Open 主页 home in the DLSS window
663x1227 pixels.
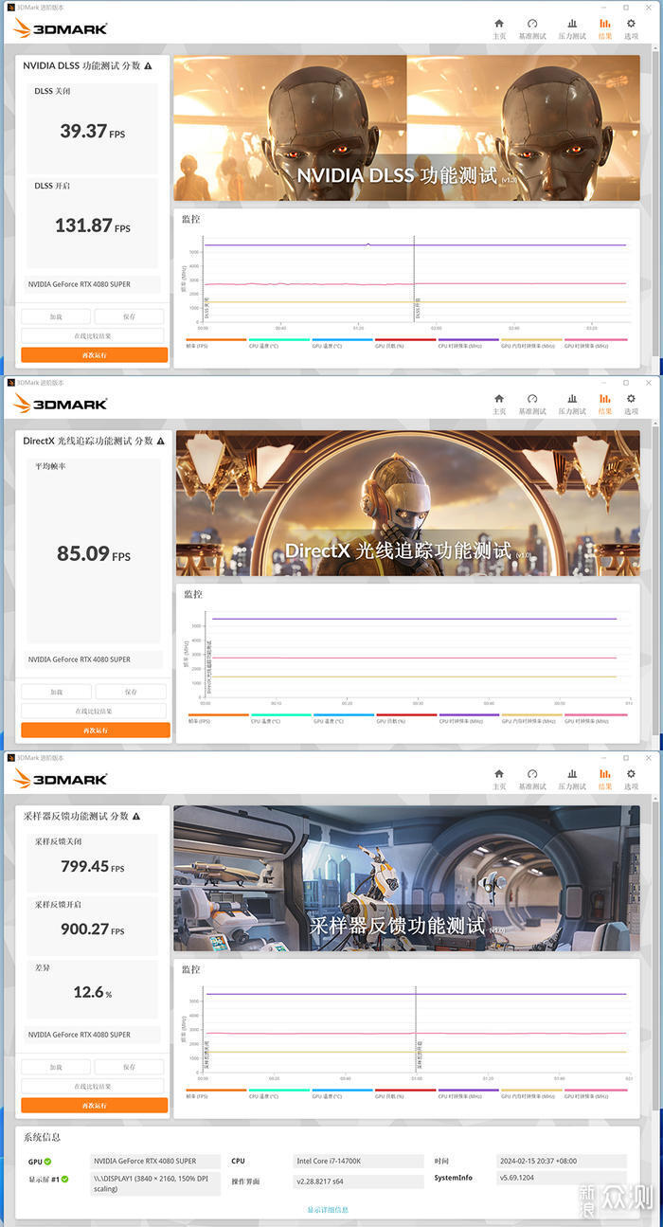coord(499,28)
